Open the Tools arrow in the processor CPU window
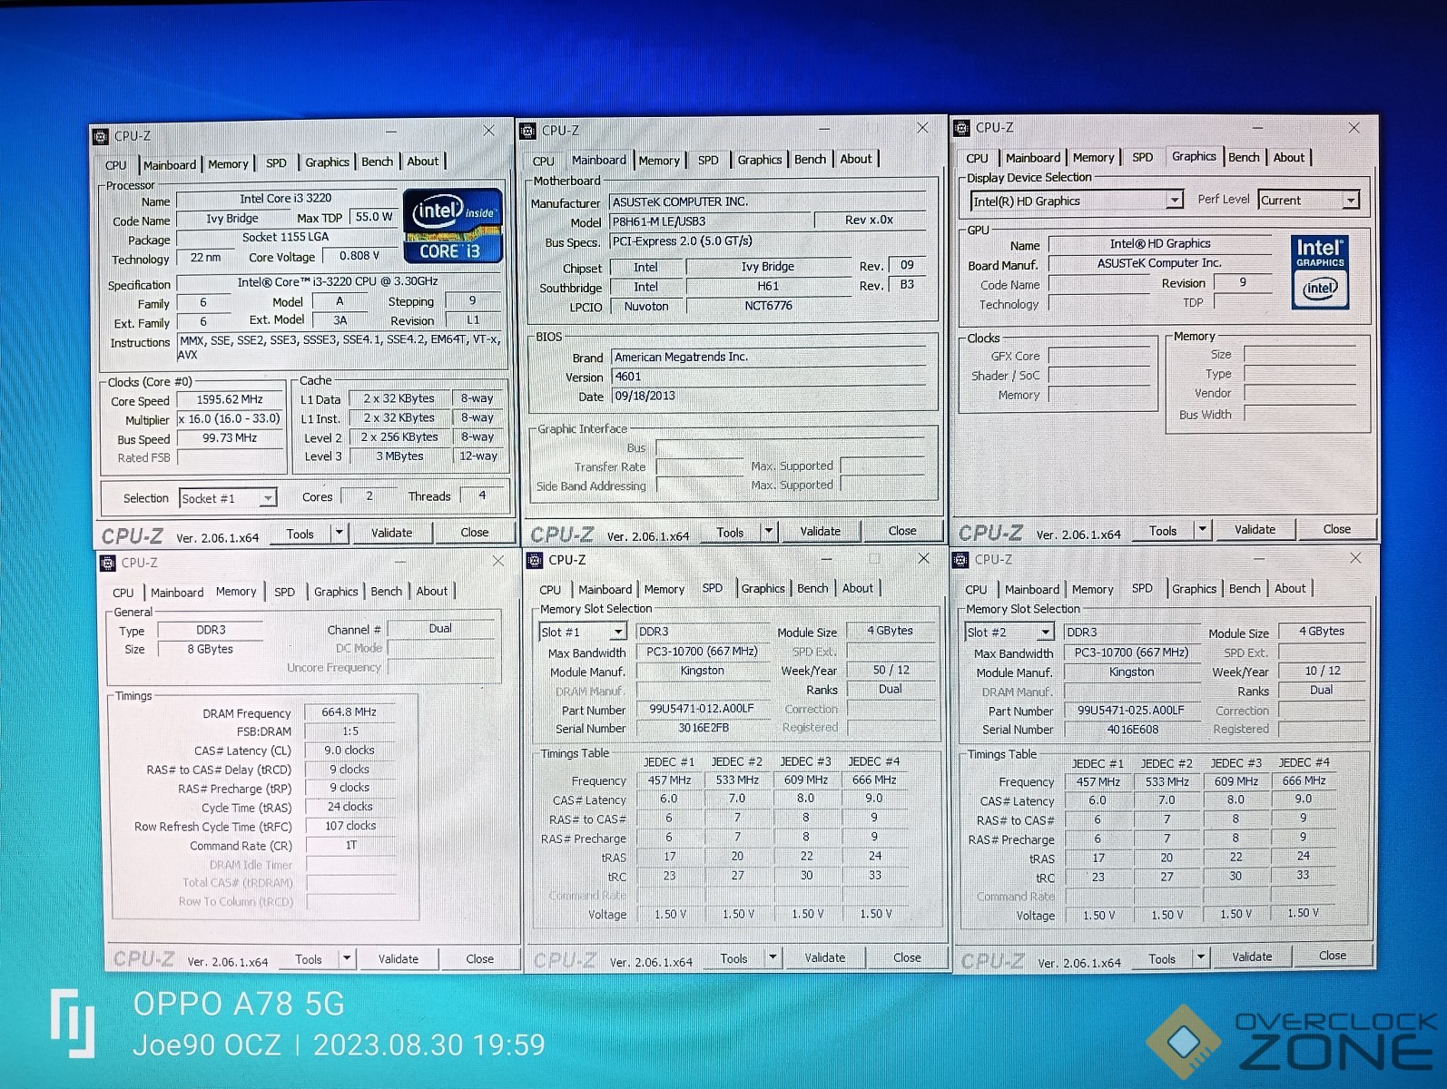The image size is (1447, 1089). point(339,533)
